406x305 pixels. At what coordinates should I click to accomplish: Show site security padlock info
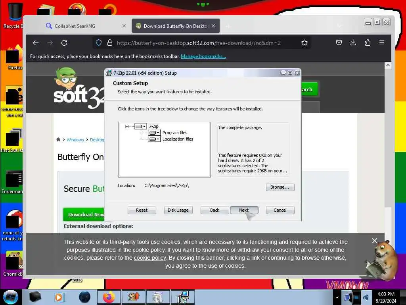pos(110,43)
